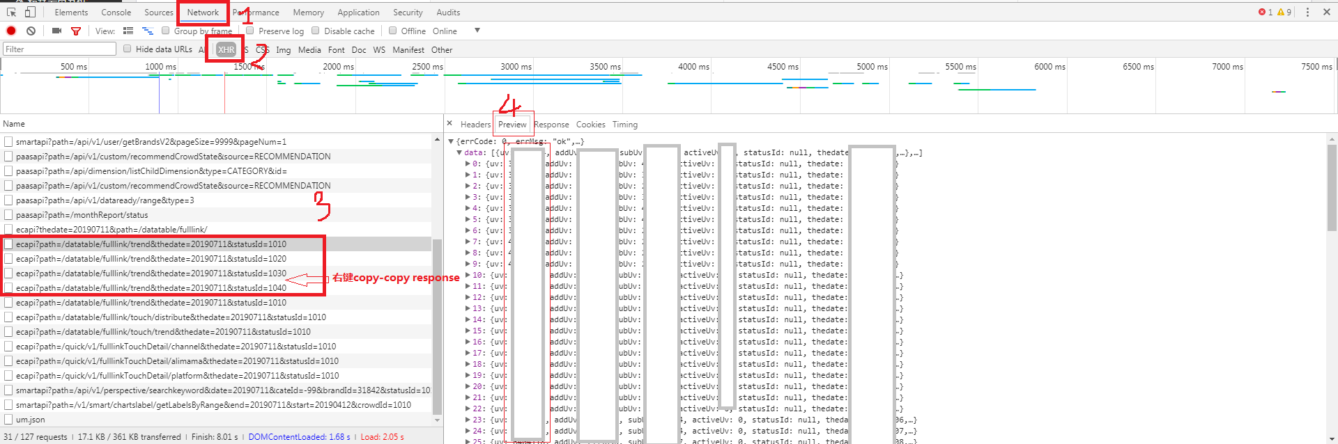This screenshot has height=444, width=1338.
Task: Select the monthReport/status request
Action: pyautogui.click(x=216, y=215)
